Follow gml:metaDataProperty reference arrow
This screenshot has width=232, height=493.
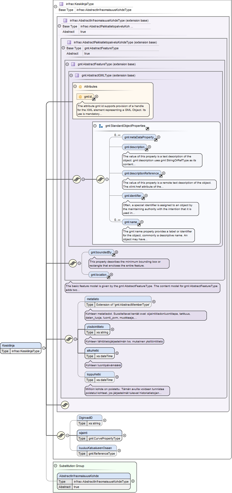point(156,140)
